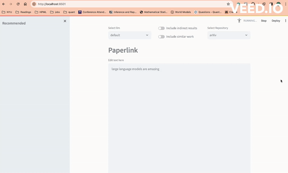Open the World Models bookmark
Image resolution: width=288 pixels, height=173 pixels.
[x=181, y=12]
